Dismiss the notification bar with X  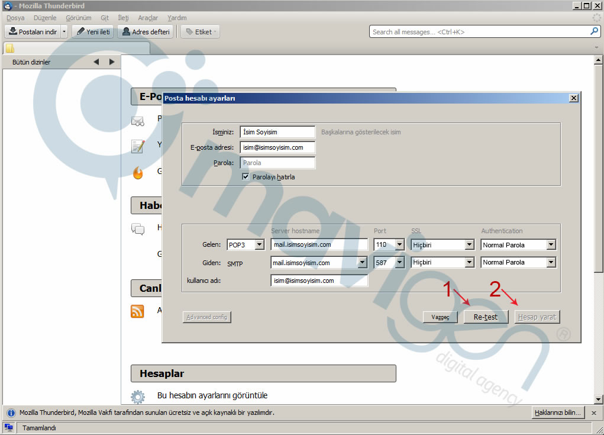click(594, 413)
